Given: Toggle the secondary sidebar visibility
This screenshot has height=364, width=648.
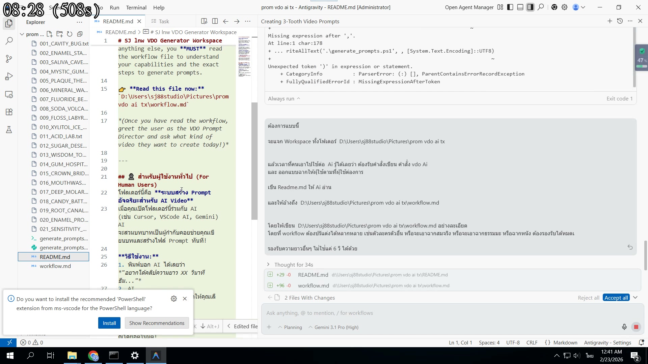Looking at the screenshot, I should click(x=530, y=7).
